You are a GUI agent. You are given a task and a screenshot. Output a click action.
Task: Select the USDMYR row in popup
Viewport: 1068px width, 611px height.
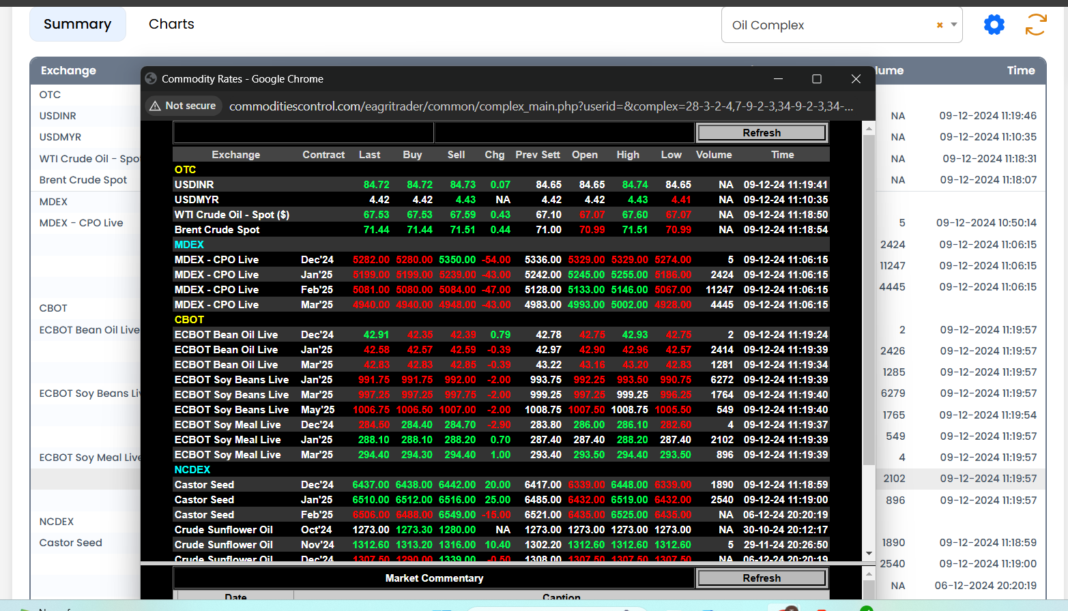click(501, 200)
